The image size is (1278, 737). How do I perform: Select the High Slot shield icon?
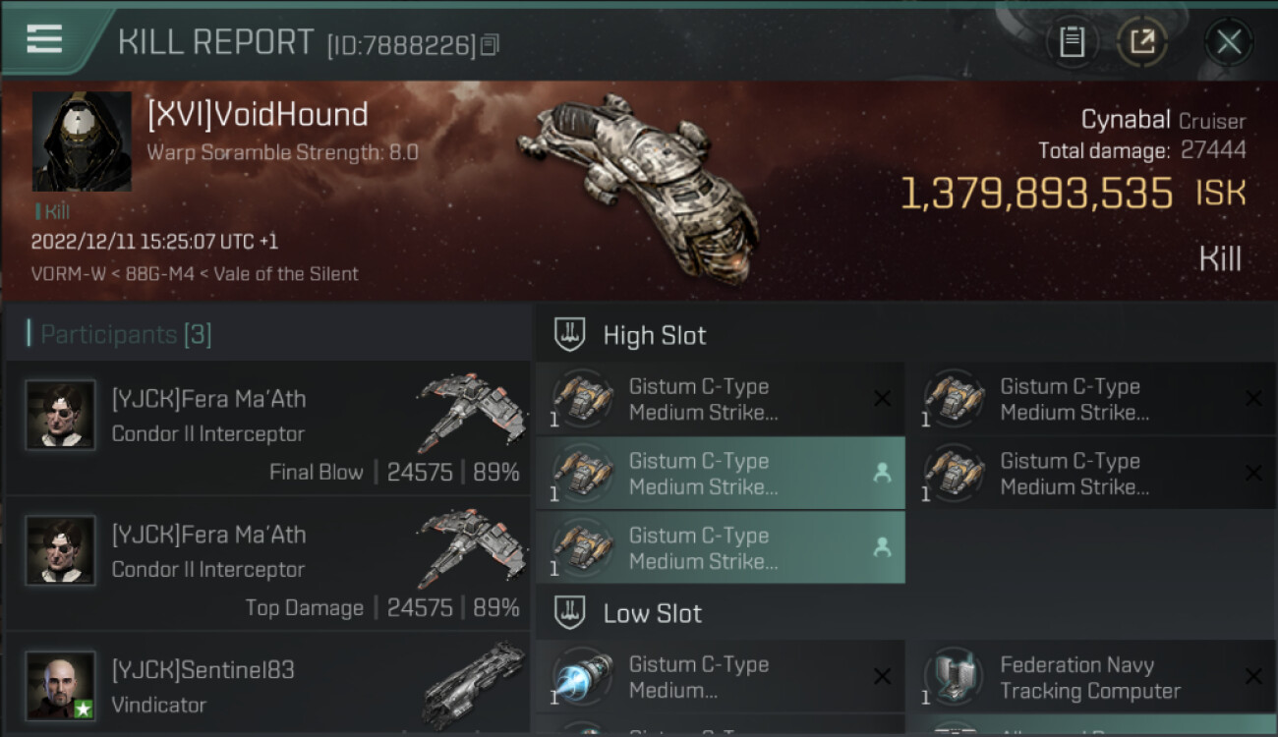570,335
